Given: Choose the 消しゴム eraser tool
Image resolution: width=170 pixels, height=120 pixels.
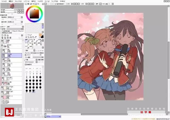Looking at the screenshot, I should pos(31,44).
